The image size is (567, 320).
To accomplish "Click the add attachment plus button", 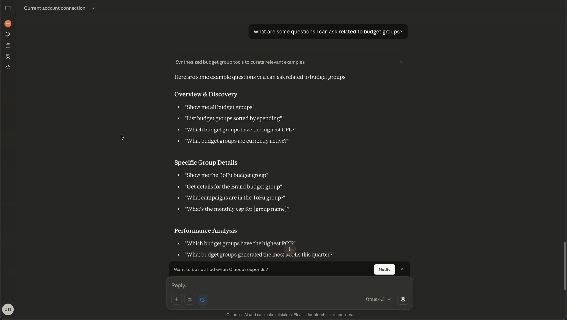I will [x=177, y=299].
